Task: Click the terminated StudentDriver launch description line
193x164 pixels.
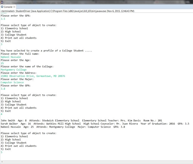Action: 68,11
